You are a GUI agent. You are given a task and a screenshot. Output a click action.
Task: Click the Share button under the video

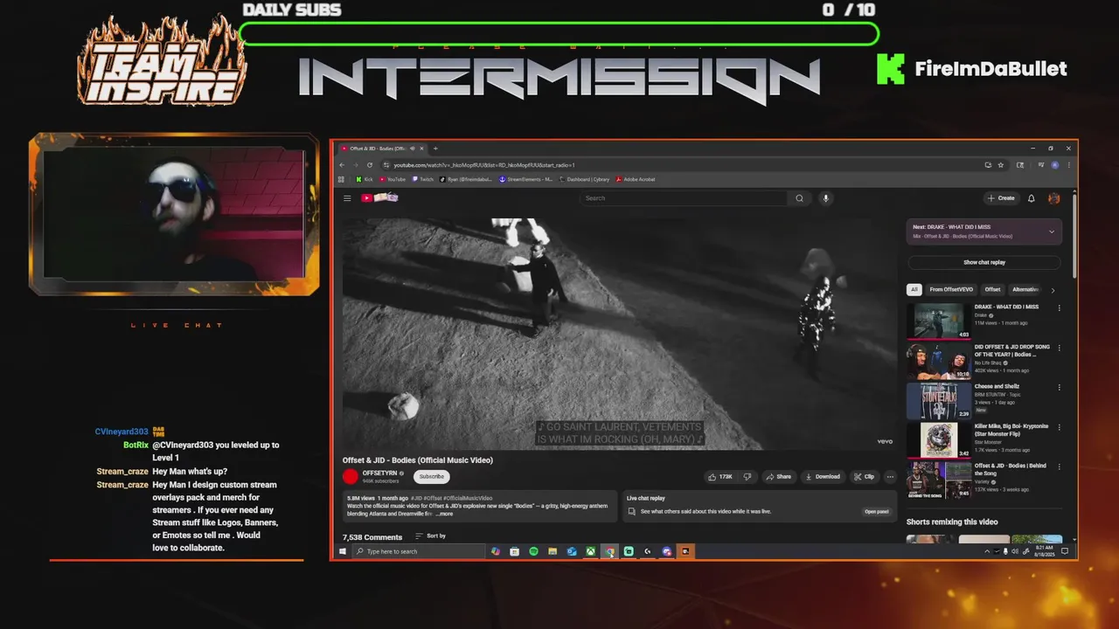tap(778, 477)
